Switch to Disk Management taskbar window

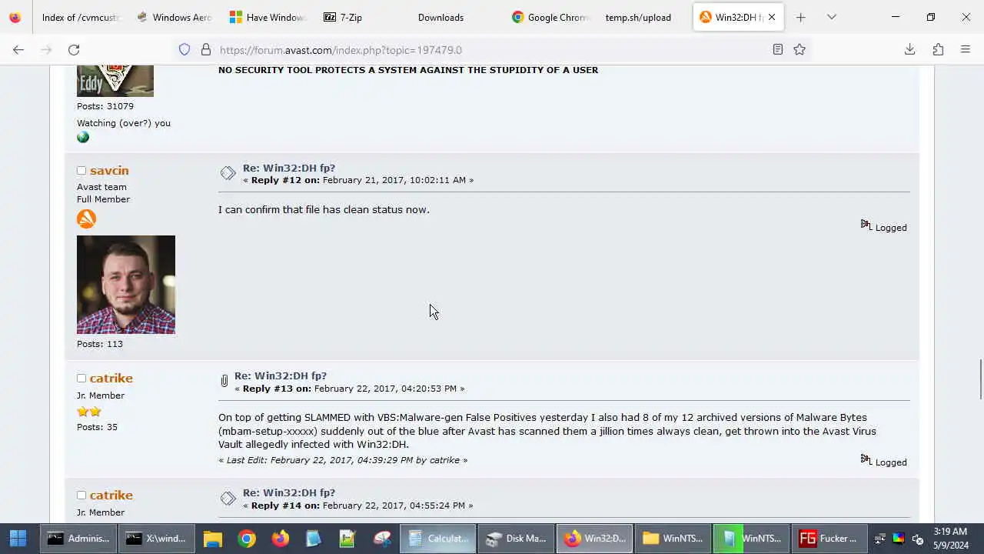click(x=517, y=539)
